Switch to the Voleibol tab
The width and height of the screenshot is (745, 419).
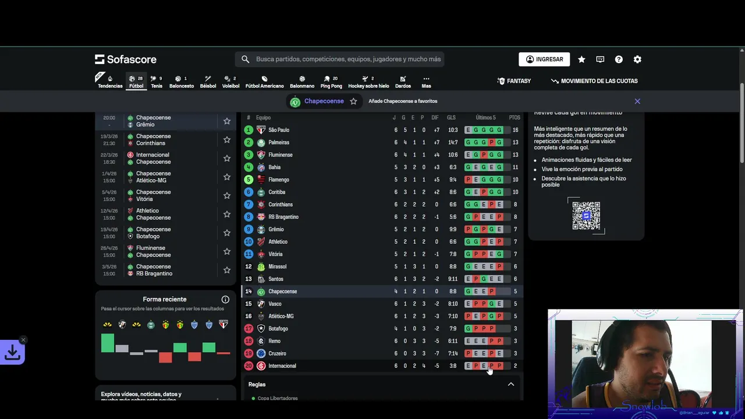230,81
